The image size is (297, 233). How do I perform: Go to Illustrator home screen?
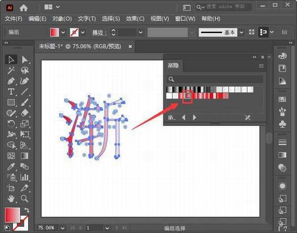(x=24, y=7)
